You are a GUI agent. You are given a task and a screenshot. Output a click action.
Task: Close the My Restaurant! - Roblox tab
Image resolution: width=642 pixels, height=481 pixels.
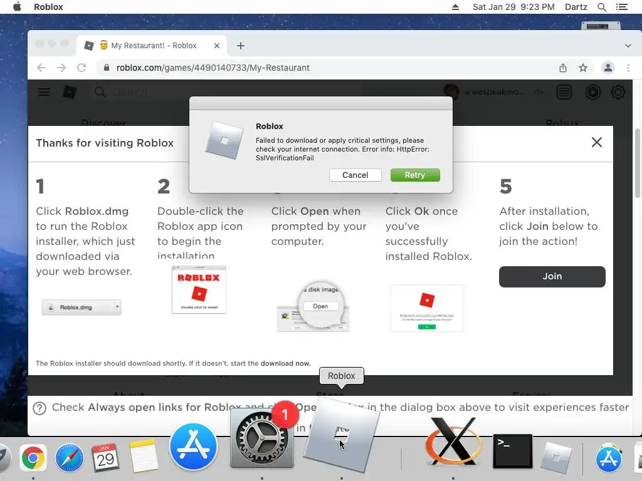pos(217,46)
